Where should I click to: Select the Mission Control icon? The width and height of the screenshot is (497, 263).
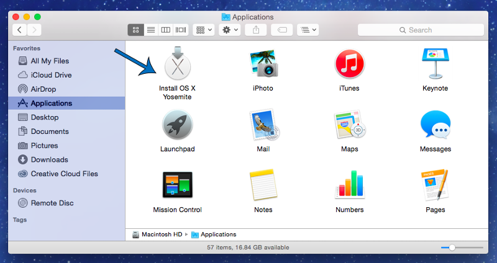click(x=178, y=185)
